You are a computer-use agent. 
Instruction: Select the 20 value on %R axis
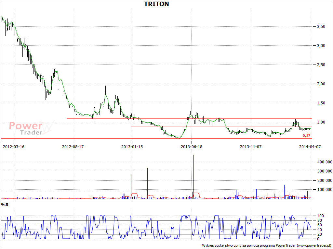click(x=319, y=234)
